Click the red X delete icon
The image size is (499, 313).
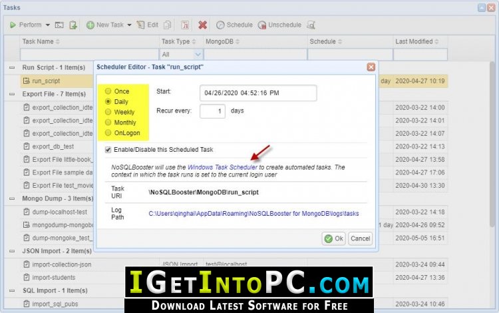[202, 25]
